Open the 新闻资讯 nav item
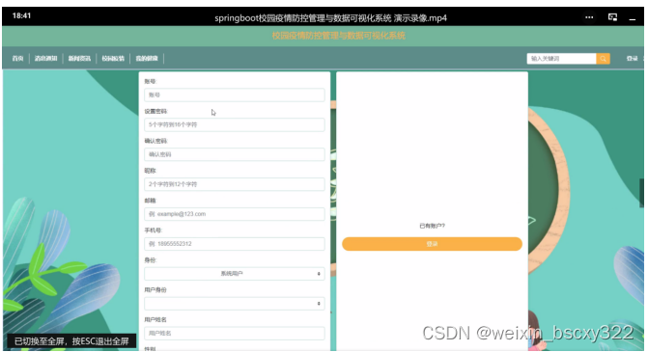648x352 pixels. 79,59
